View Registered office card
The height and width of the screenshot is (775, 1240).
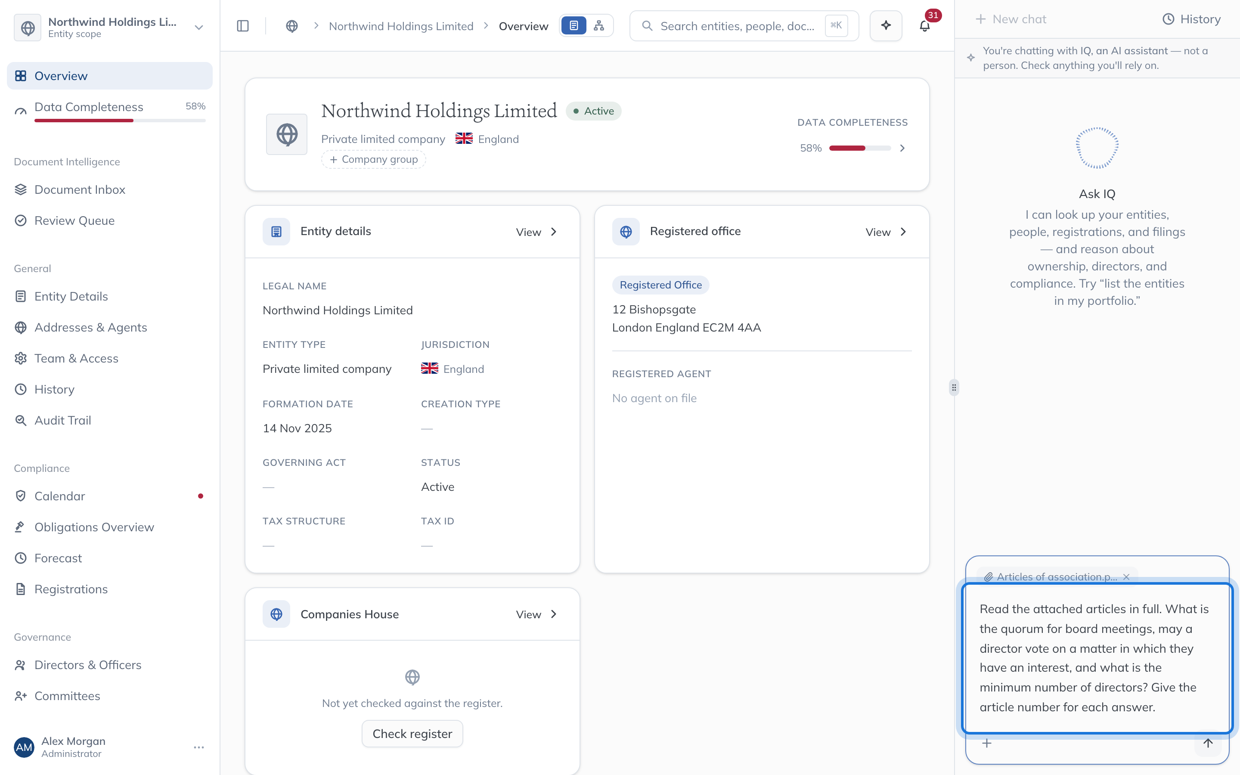(886, 232)
